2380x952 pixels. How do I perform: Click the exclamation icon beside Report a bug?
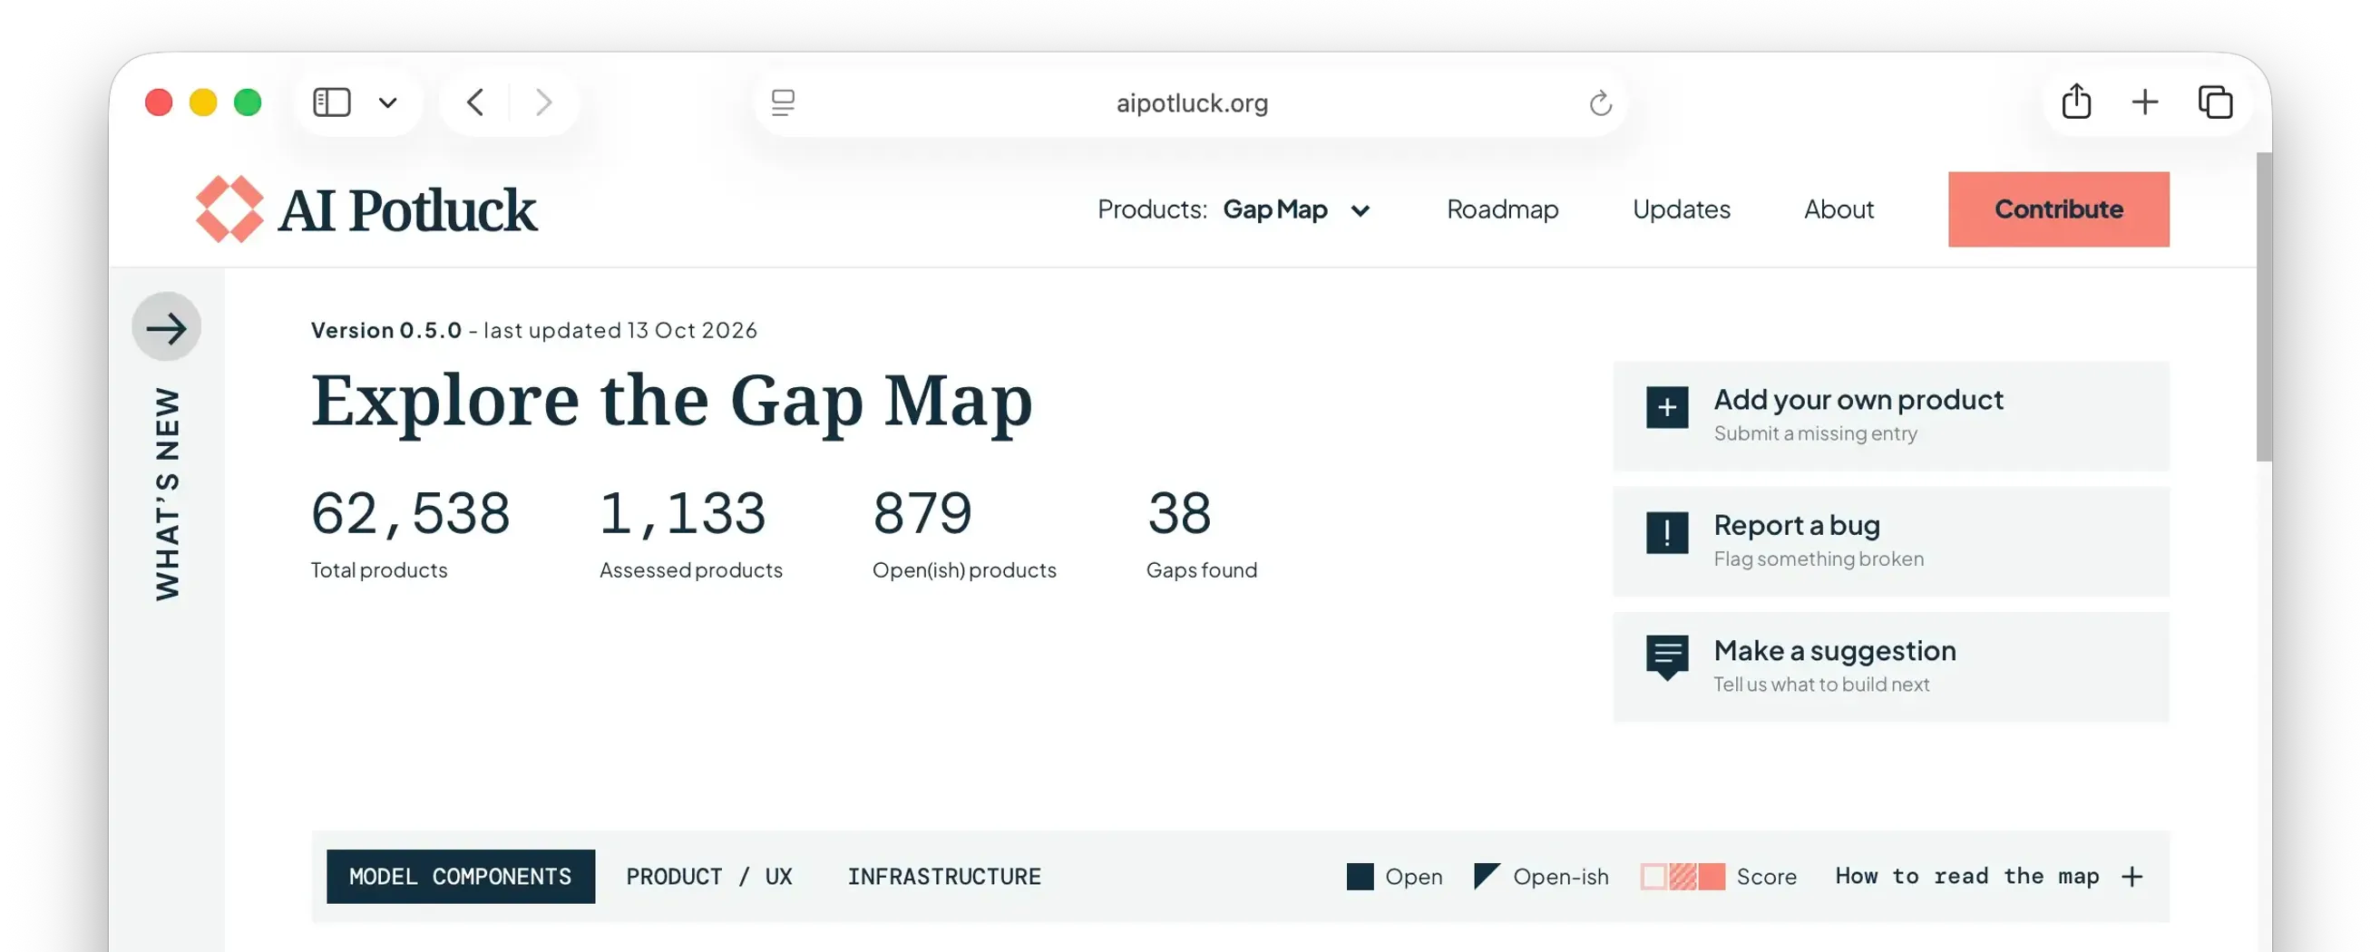pyautogui.click(x=1667, y=533)
